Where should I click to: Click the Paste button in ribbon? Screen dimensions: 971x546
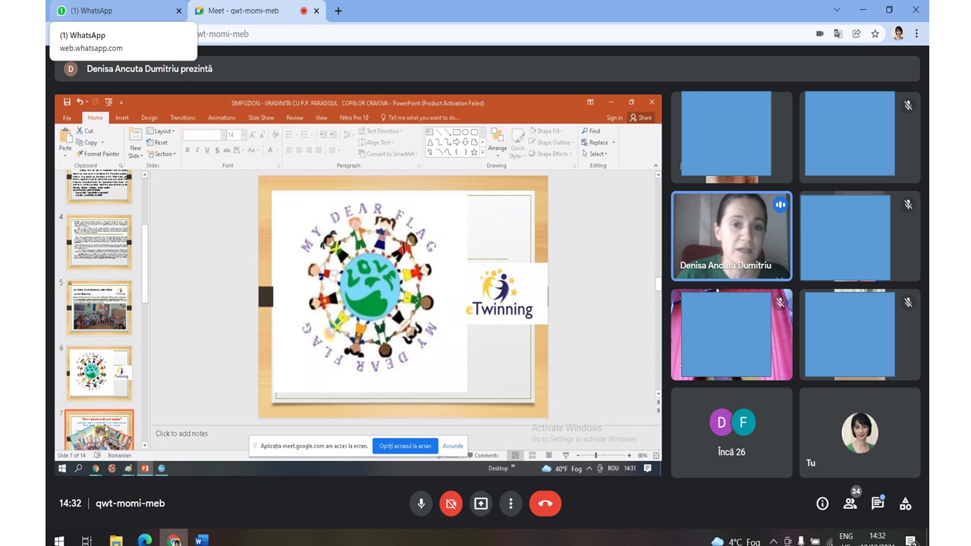pyautogui.click(x=65, y=142)
